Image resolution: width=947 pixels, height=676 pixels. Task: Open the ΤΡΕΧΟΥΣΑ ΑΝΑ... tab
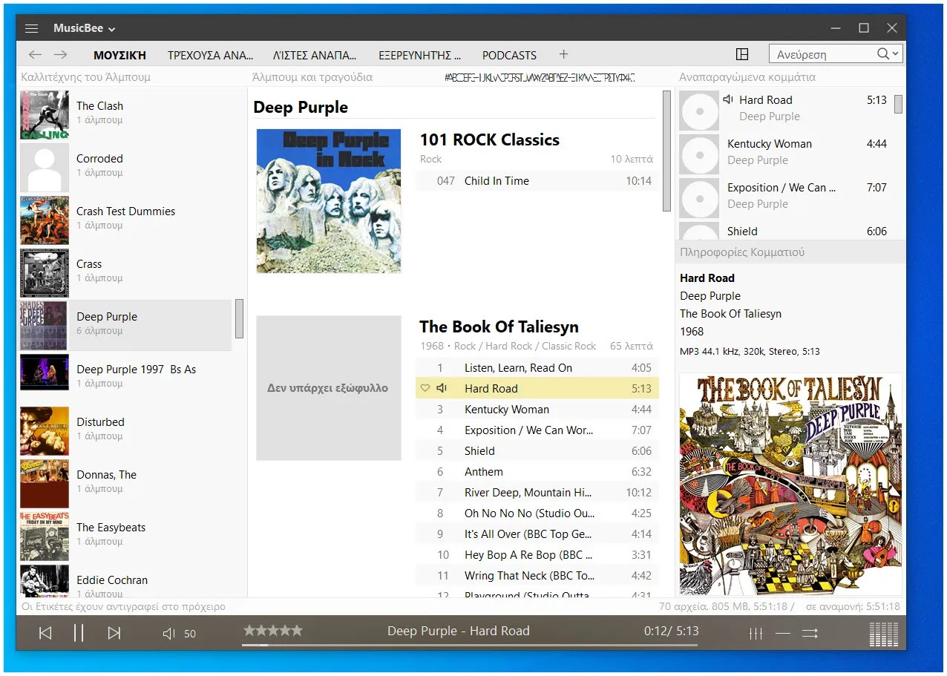point(210,55)
